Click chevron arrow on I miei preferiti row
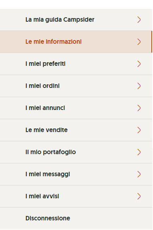 click(x=139, y=64)
